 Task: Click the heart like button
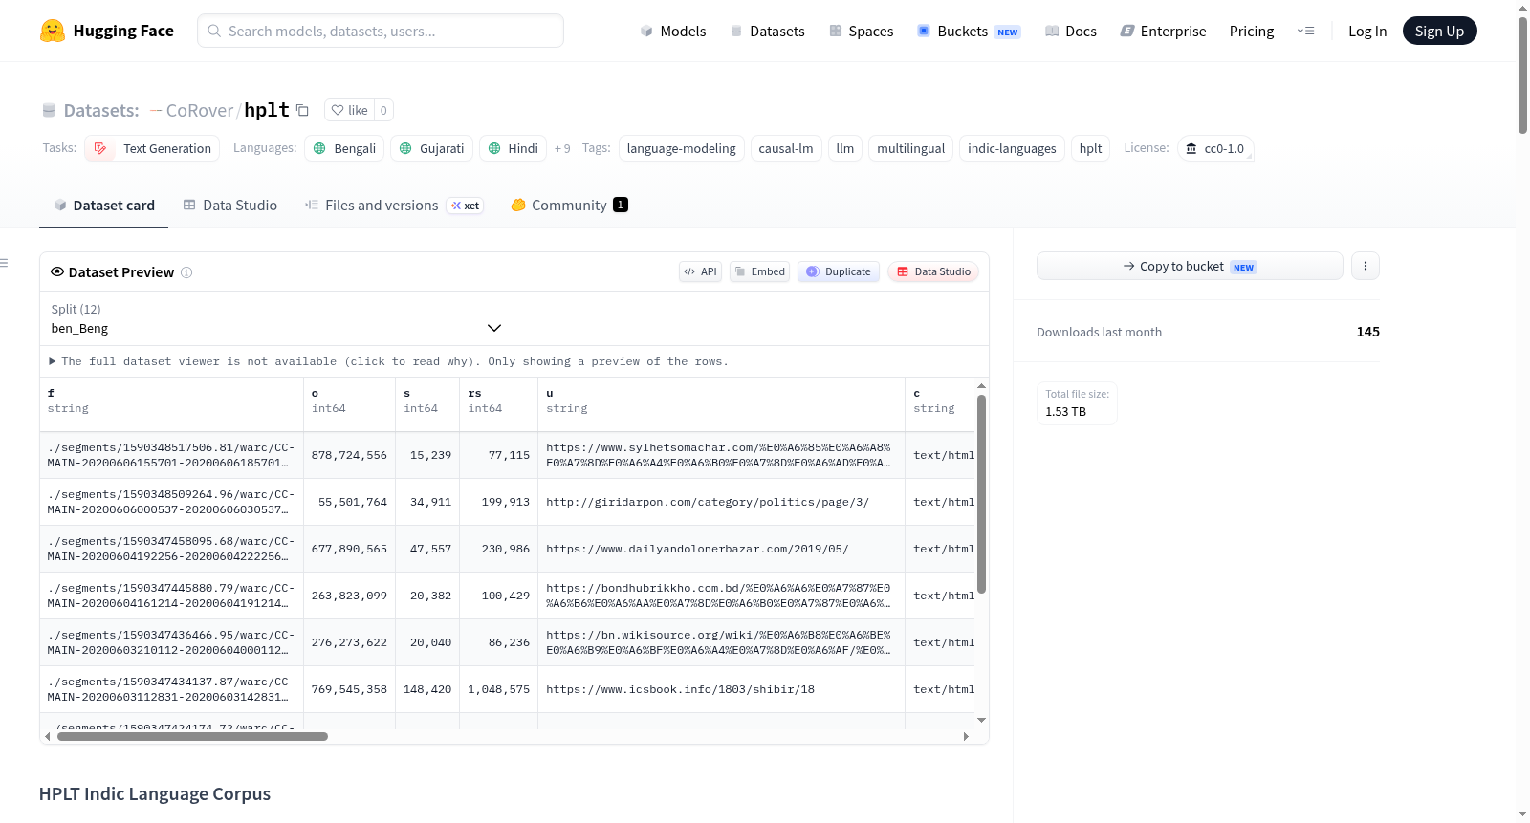pyautogui.click(x=349, y=110)
